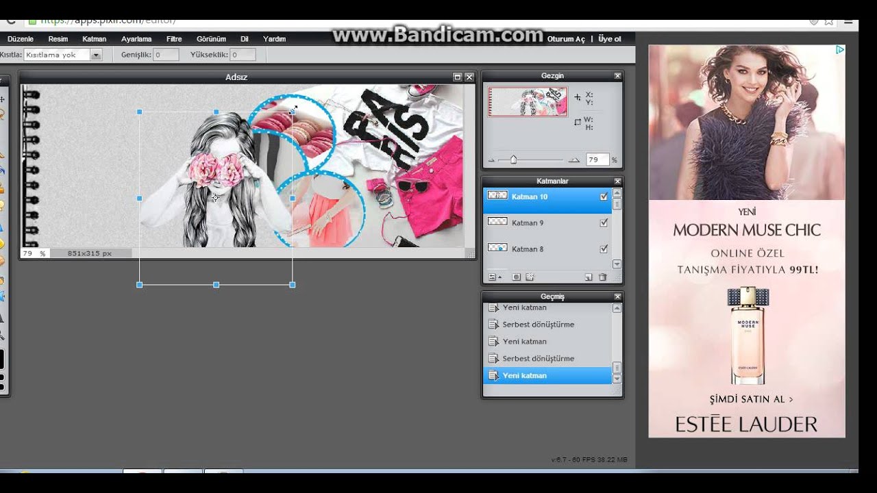
Task: Open the Yardım menu
Action: point(275,39)
